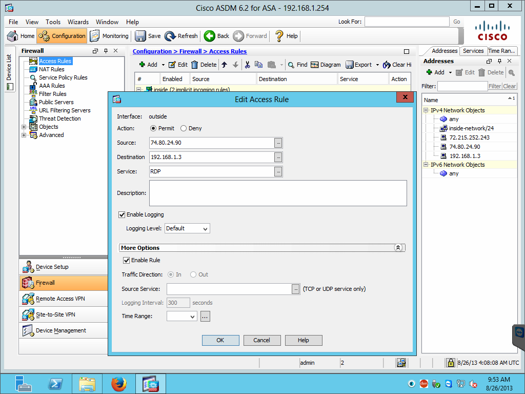Open File Explorer from the taskbar
The width and height of the screenshot is (525, 394).
tap(87, 384)
